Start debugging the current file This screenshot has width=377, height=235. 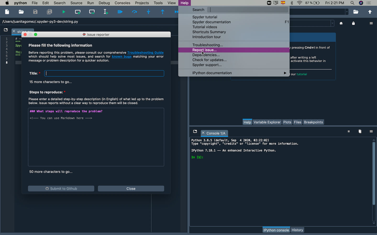tap(120, 12)
